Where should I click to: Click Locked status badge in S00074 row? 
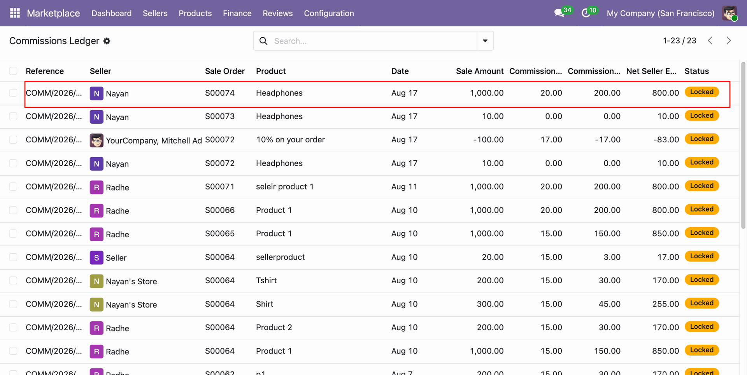[701, 92]
